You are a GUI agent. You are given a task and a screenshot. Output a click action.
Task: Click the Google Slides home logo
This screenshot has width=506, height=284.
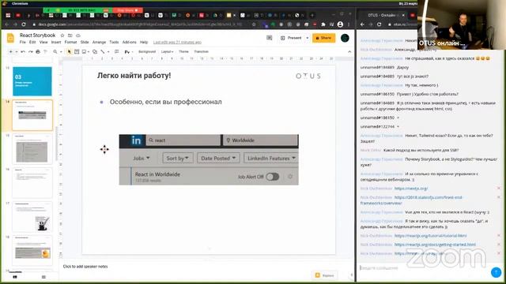coord(10,38)
